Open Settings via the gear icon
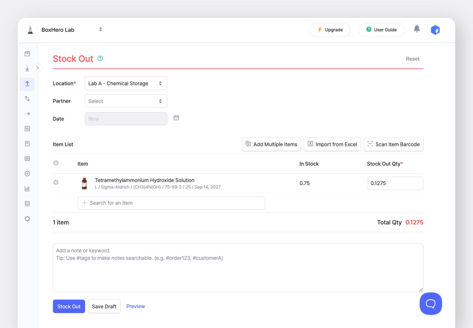The height and width of the screenshot is (328, 473). pyautogui.click(x=27, y=218)
